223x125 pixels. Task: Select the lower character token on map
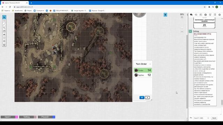click(x=55, y=52)
